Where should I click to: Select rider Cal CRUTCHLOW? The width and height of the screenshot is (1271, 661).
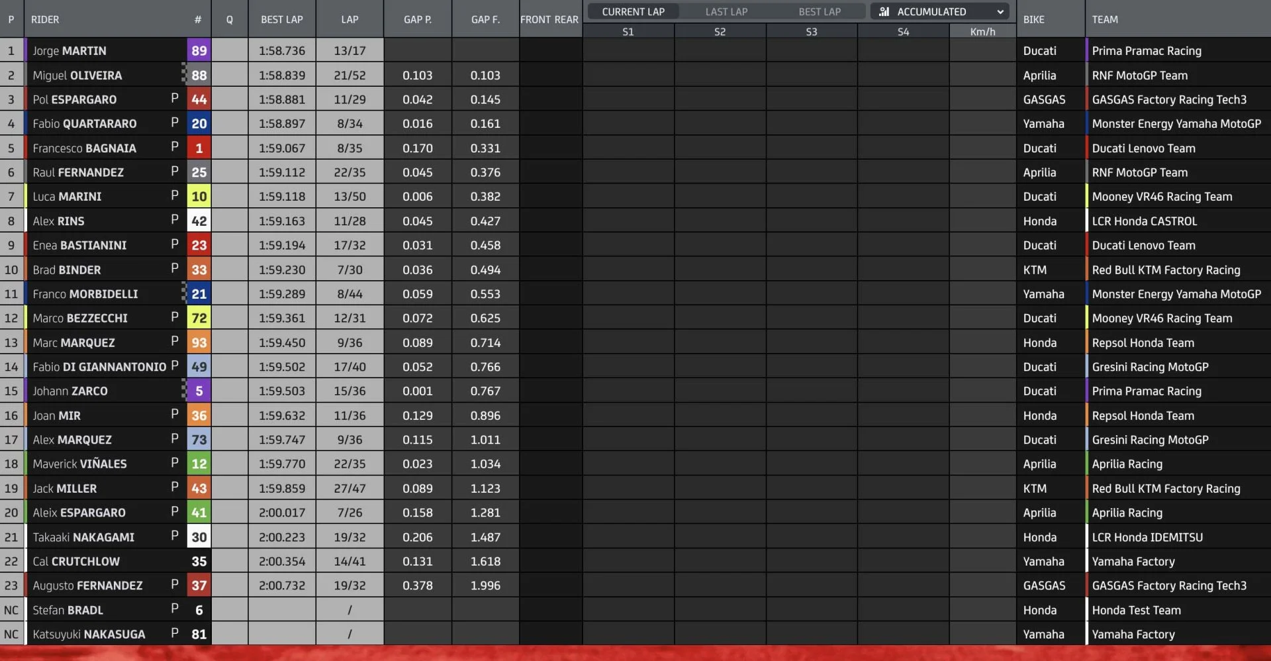(x=76, y=562)
